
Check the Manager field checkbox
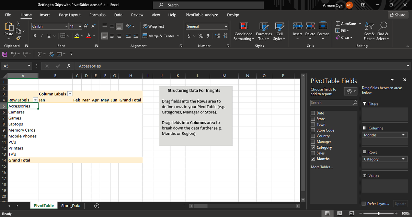tap(313, 142)
